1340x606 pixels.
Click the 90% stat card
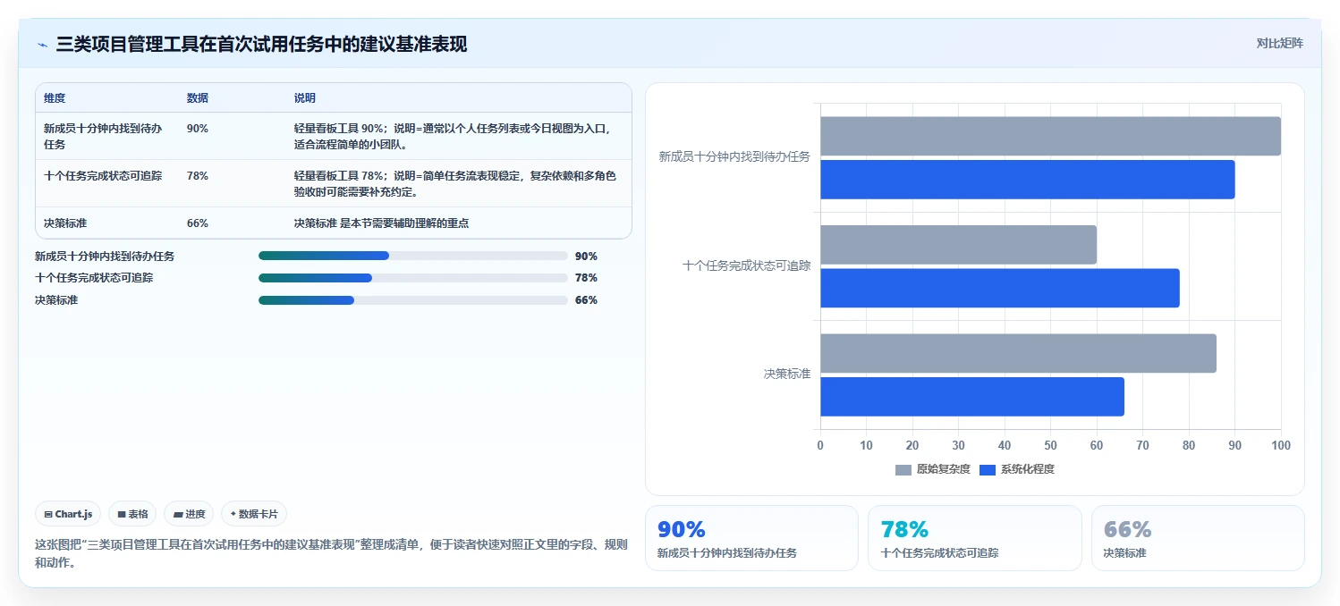click(751, 538)
